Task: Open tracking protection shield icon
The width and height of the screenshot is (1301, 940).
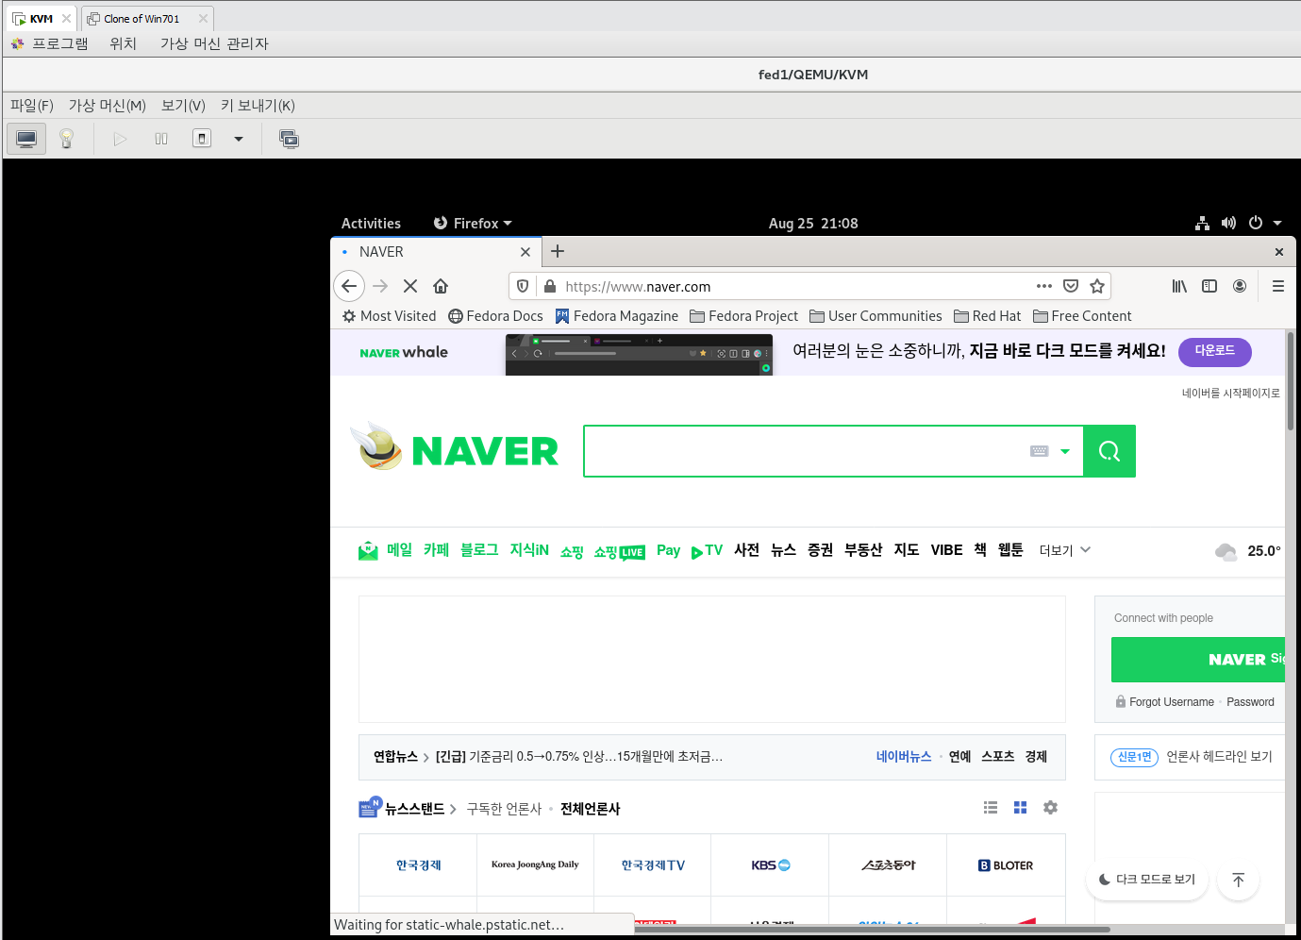Action: tap(523, 286)
